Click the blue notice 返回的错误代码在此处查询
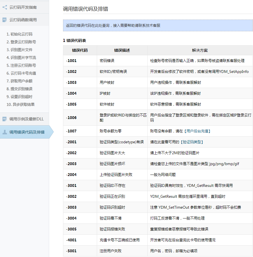This screenshot has width=253, height=257. (158, 25)
